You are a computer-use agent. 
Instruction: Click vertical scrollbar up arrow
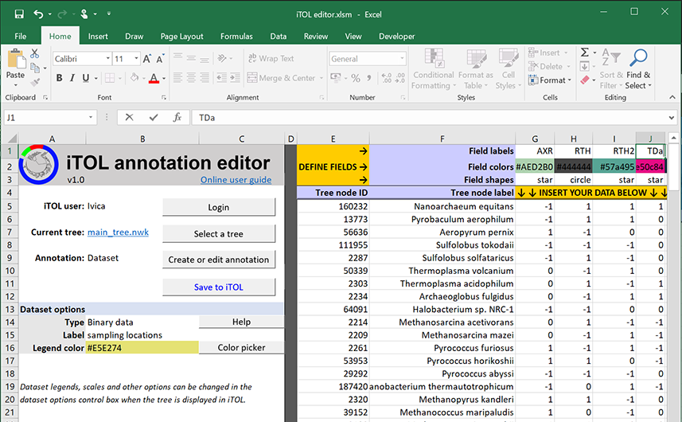click(674, 139)
